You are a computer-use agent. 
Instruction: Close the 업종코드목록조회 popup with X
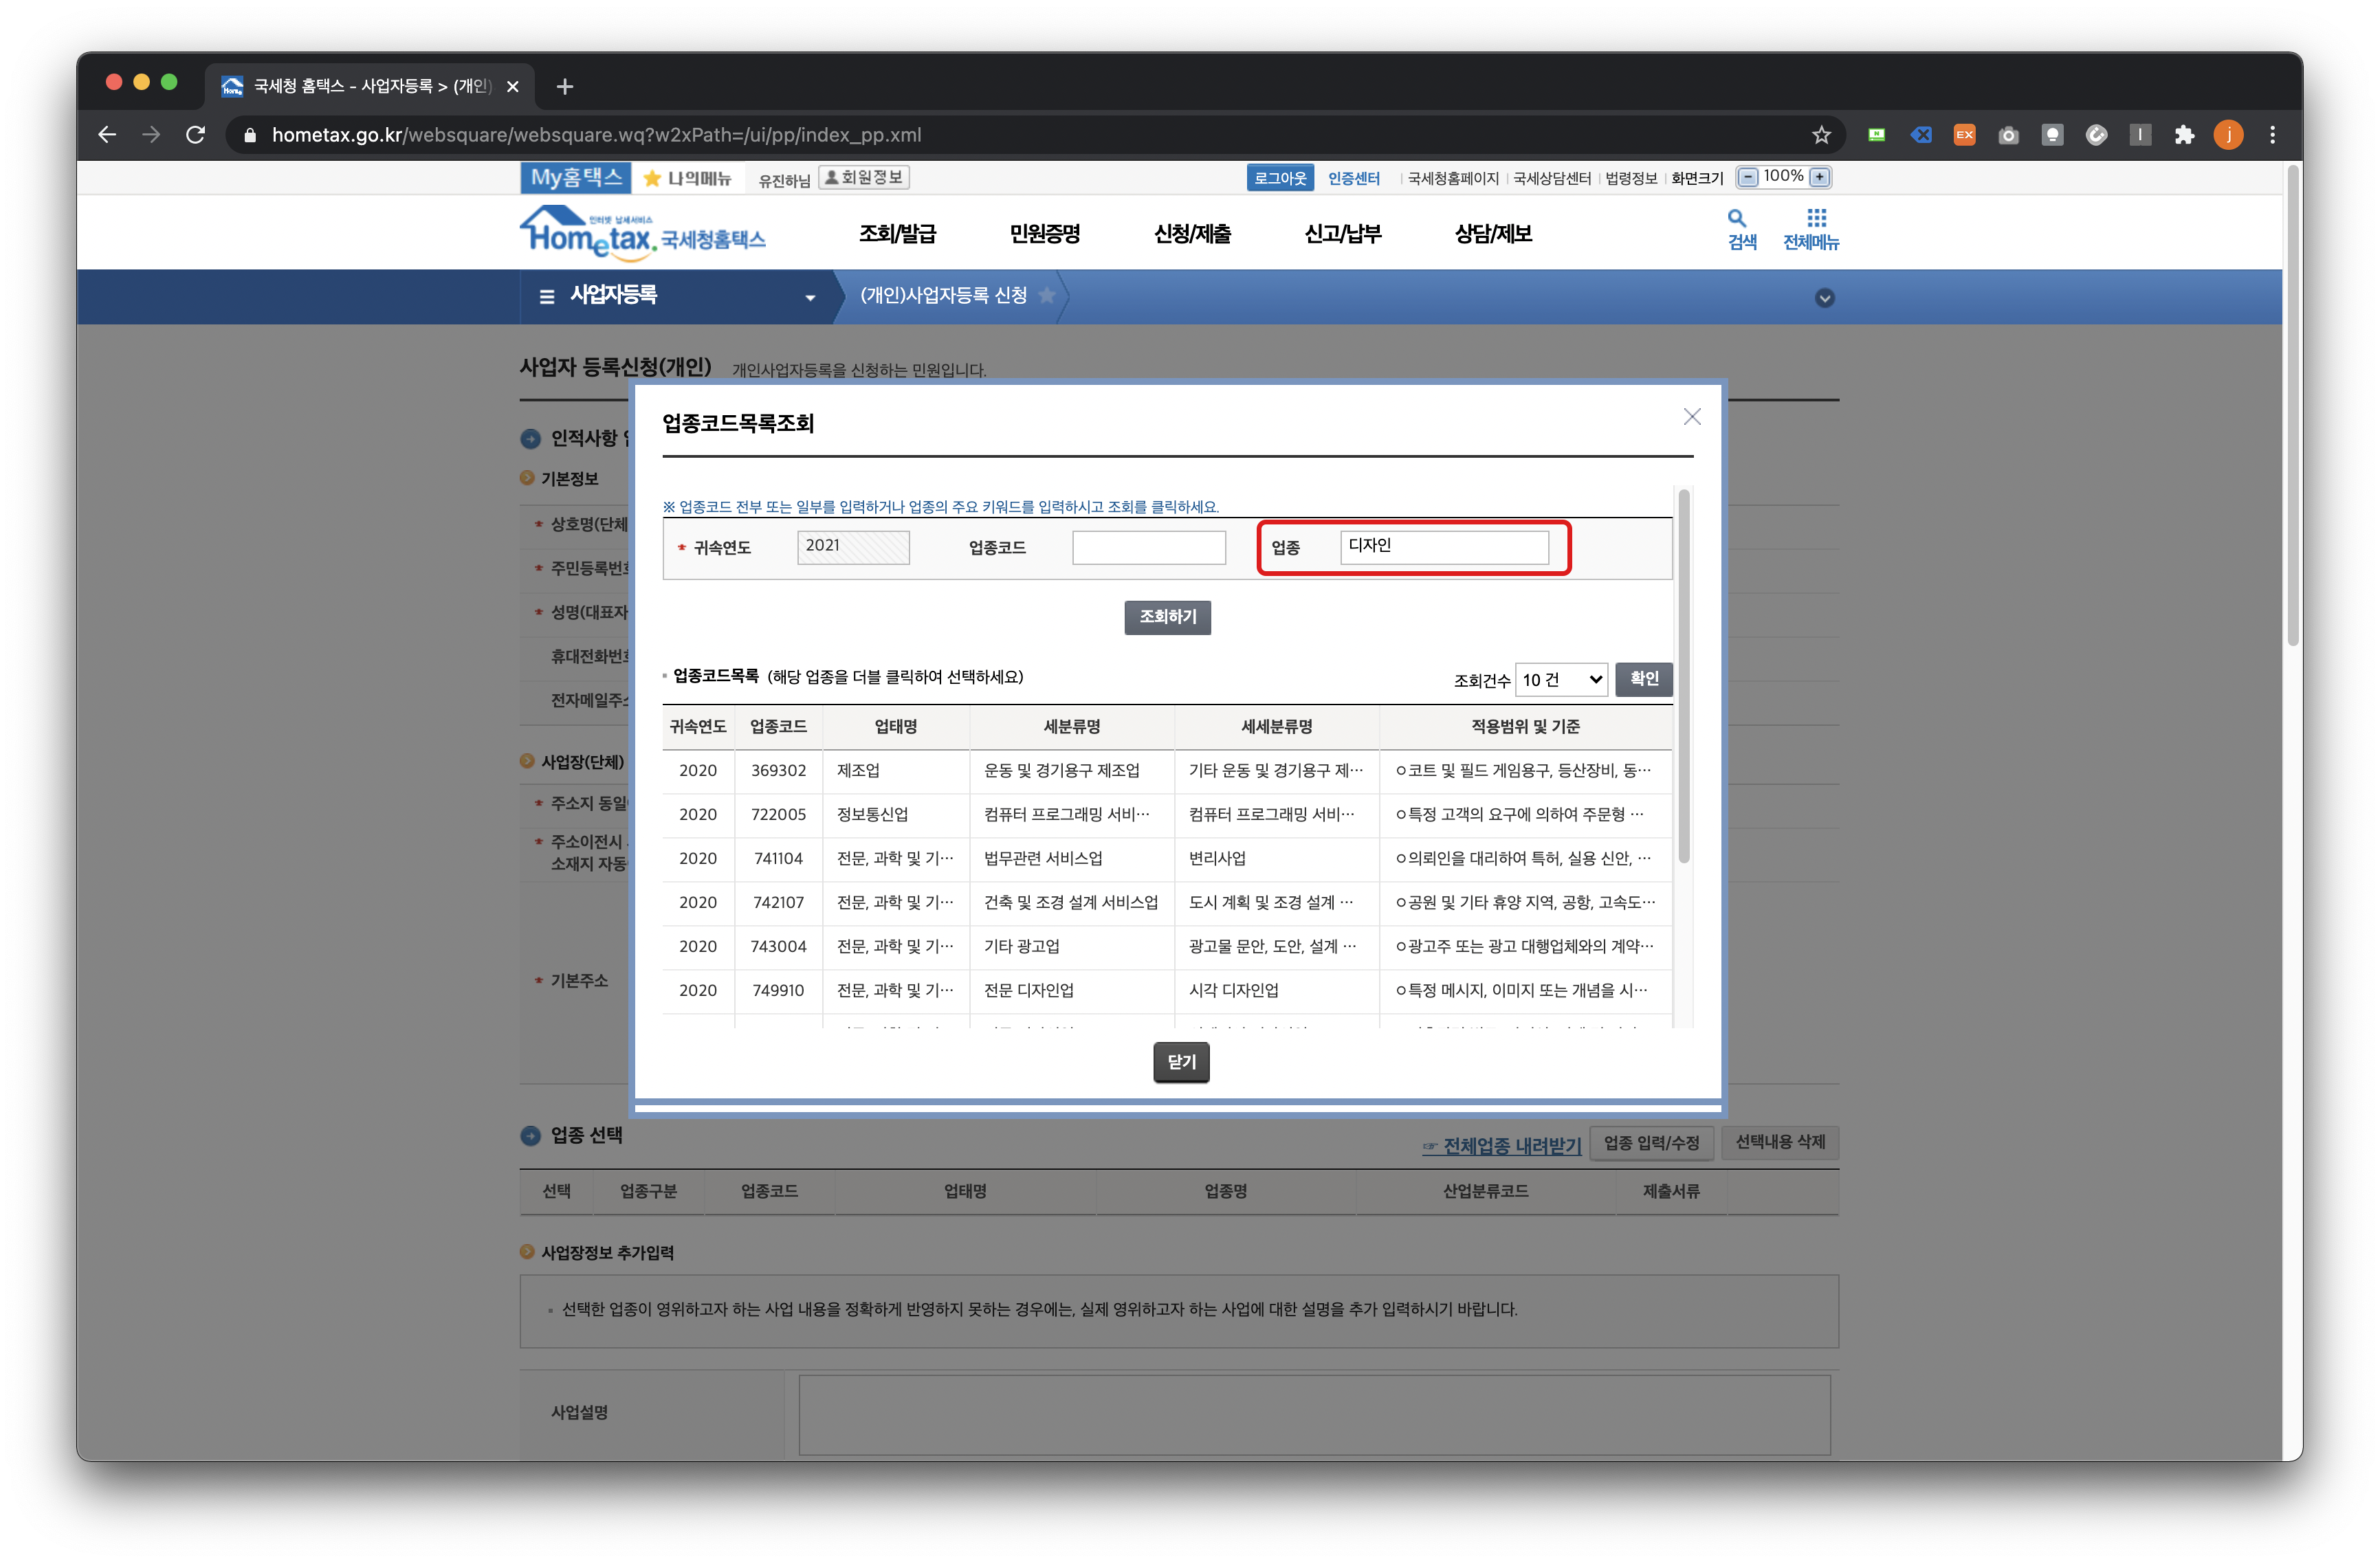pos(1691,417)
